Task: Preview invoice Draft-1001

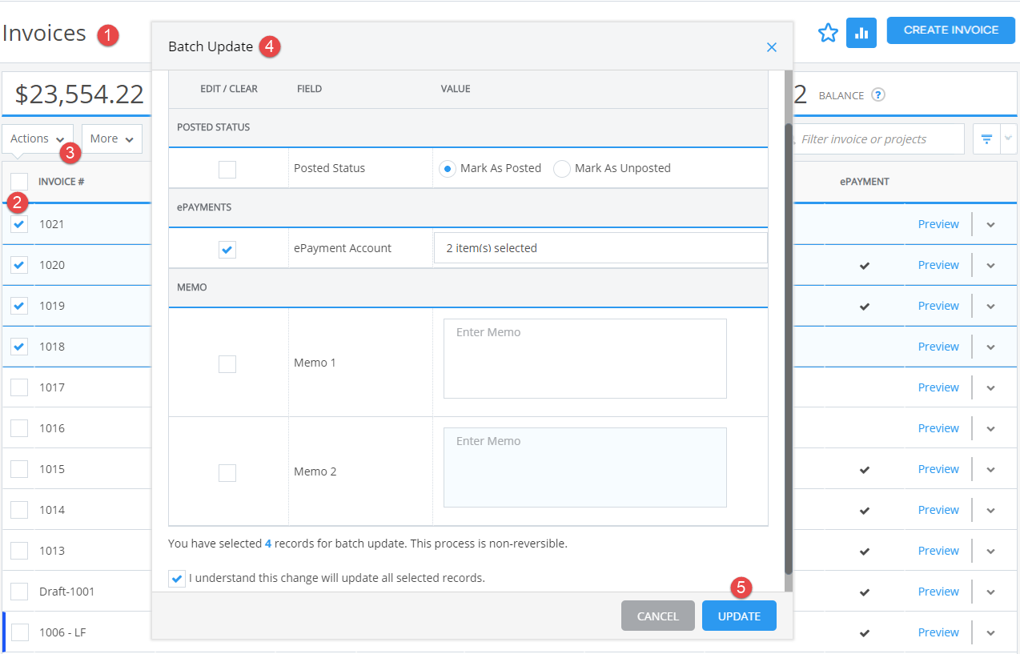Action: click(938, 592)
